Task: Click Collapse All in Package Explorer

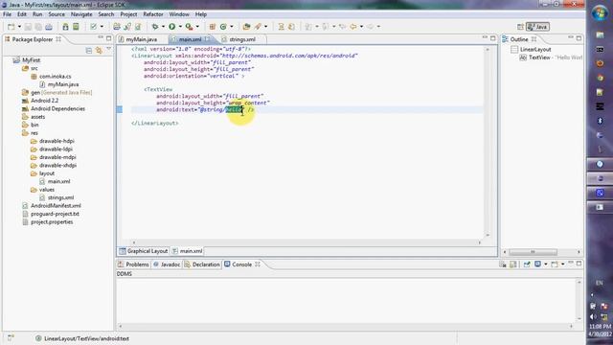Action: [x=89, y=51]
